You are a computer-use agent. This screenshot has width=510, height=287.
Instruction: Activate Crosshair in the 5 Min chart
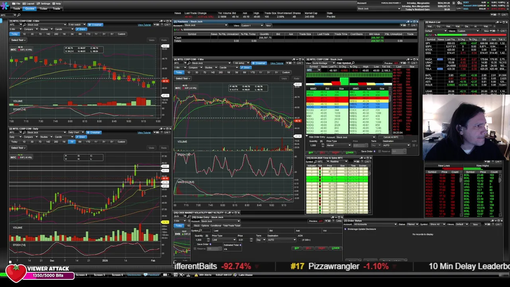[95, 25]
